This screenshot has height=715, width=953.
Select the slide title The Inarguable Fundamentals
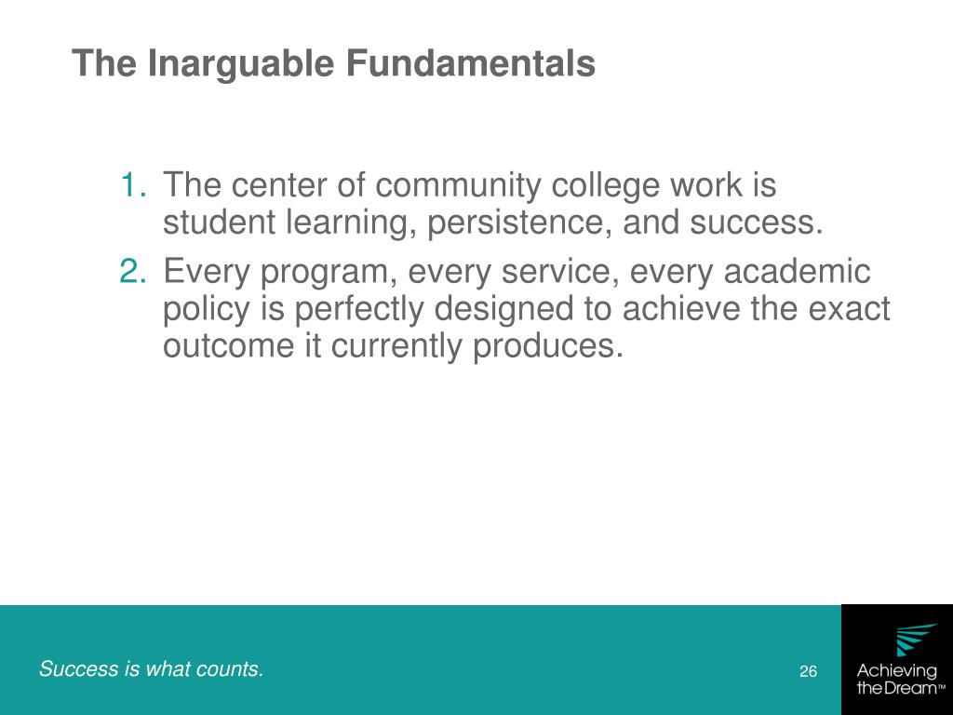[x=334, y=64]
